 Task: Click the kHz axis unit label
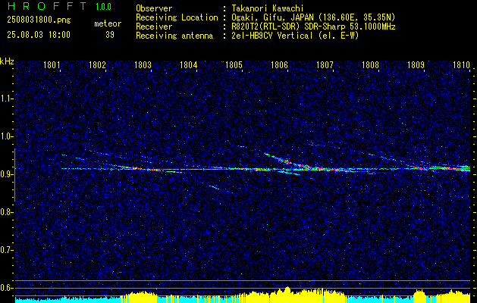[7, 61]
